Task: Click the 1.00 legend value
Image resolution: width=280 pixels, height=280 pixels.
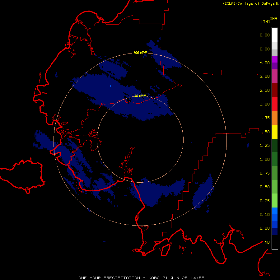Action: (265, 160)
